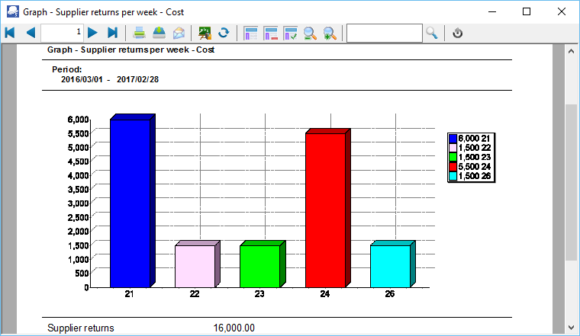Go to the first report page

(x=10, y=33)
